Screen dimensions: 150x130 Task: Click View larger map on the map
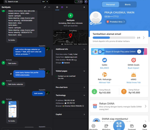(x=61, y=32)
